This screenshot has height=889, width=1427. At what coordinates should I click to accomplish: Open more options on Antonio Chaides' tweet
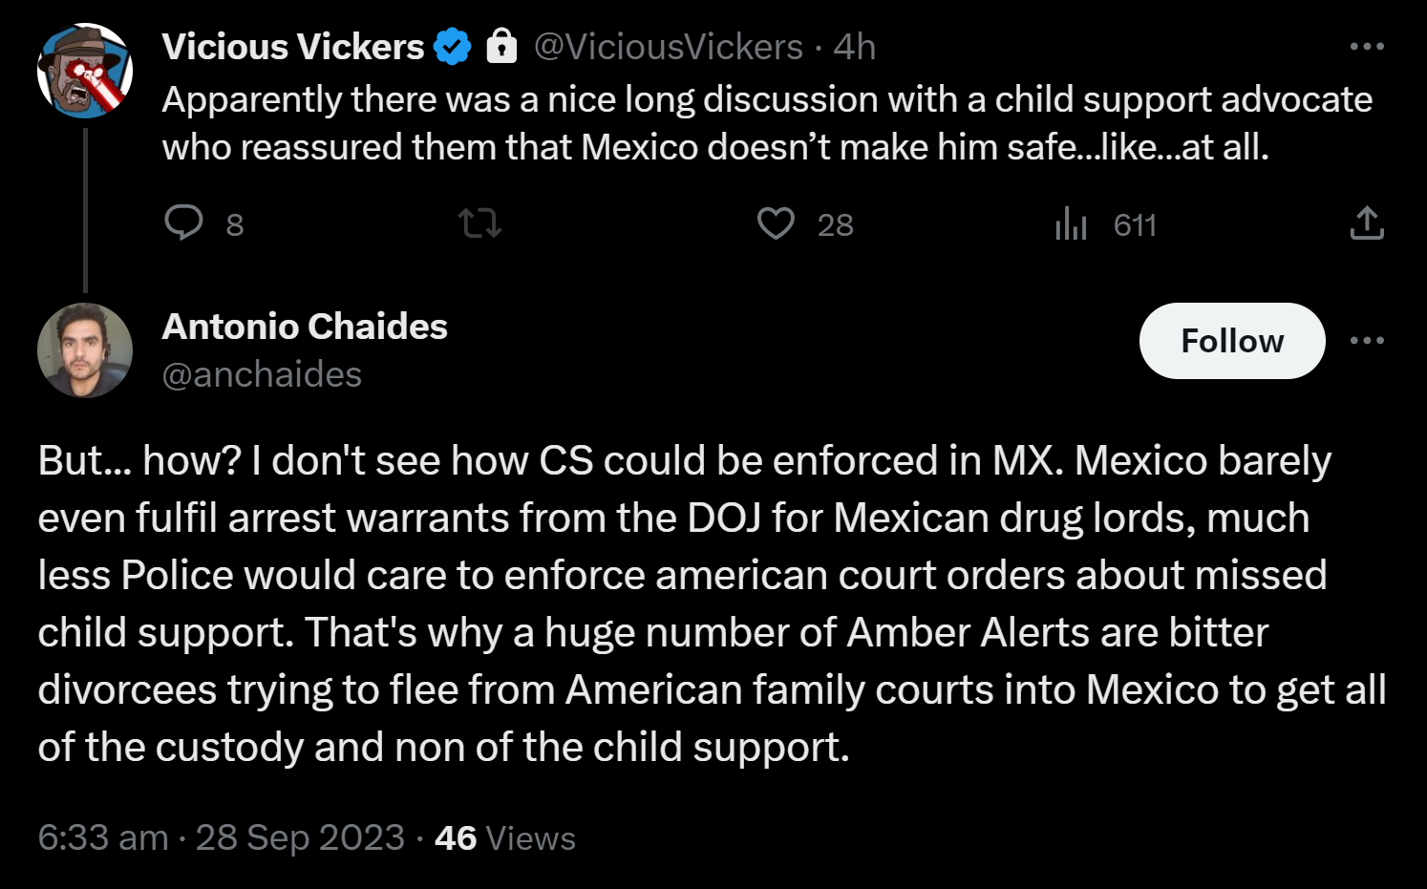[1367, 340]
